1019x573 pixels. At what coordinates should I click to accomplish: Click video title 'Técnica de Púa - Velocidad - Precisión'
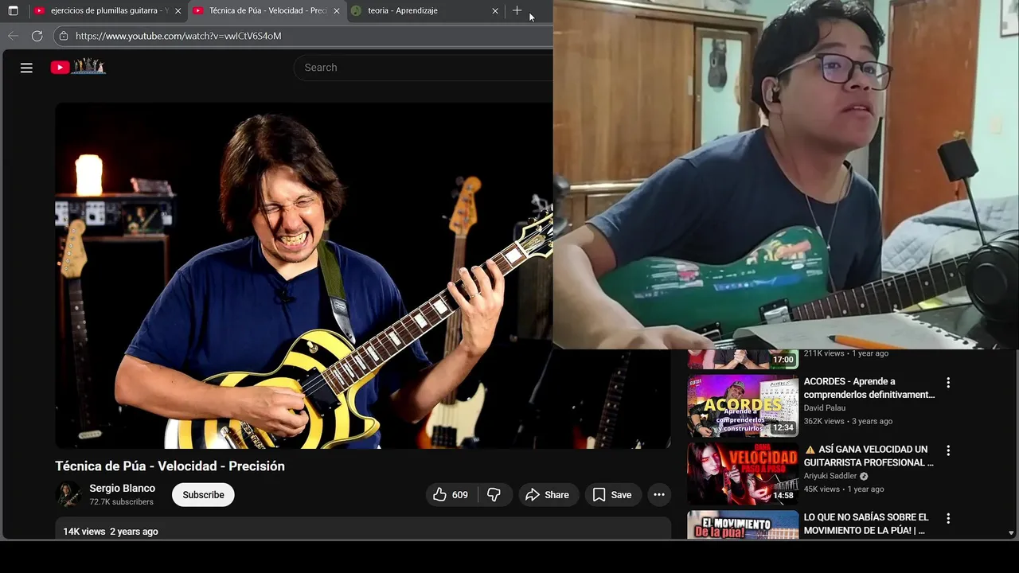[x=170, y=466]
